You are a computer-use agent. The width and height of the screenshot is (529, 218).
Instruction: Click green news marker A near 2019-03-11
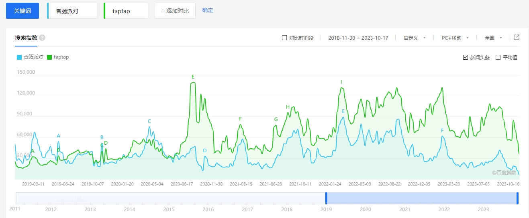point(33,151)
